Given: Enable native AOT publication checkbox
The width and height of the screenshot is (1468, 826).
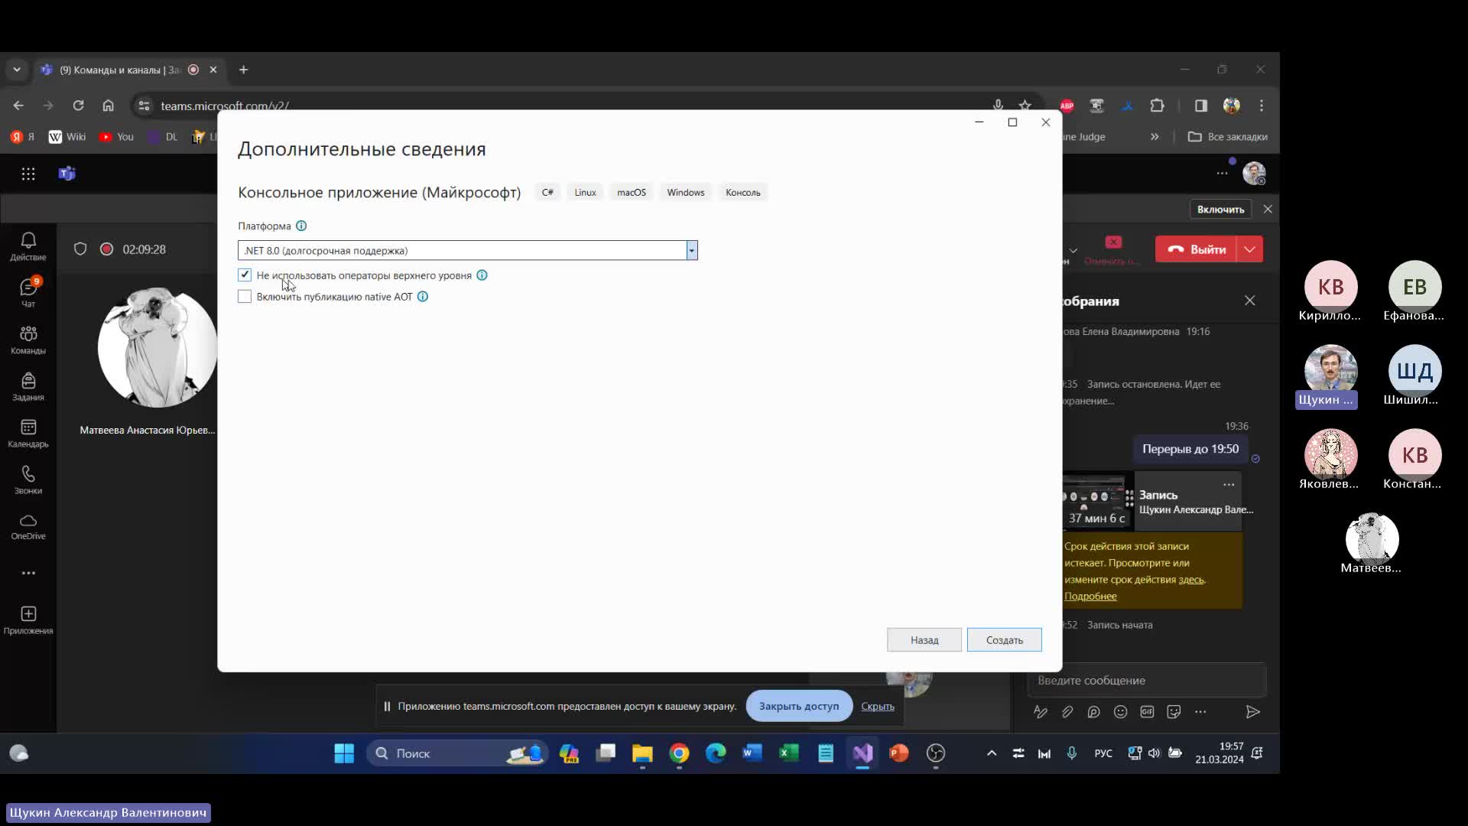Looking at the screenshot, I should [x=245, y=297].
